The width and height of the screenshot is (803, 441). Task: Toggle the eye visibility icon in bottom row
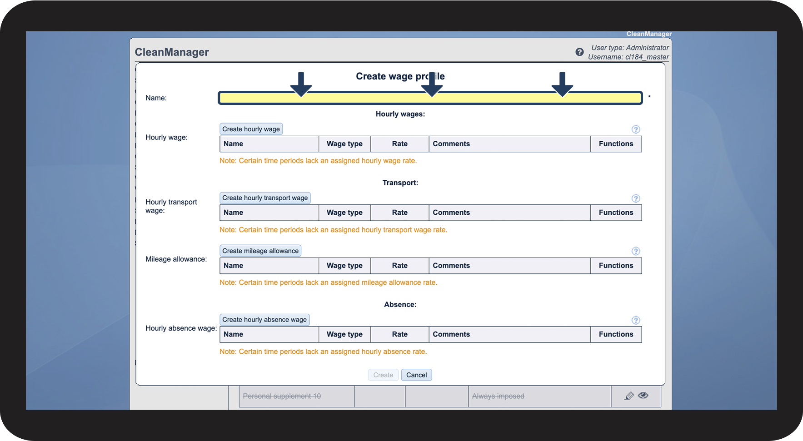643,396
